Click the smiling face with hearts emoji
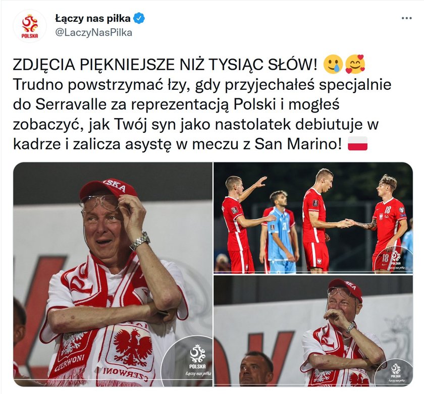Image resolution: width=424 pixels, height=394 pixels. coord(355,65)
